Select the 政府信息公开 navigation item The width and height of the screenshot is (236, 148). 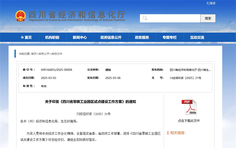point(111,37)
